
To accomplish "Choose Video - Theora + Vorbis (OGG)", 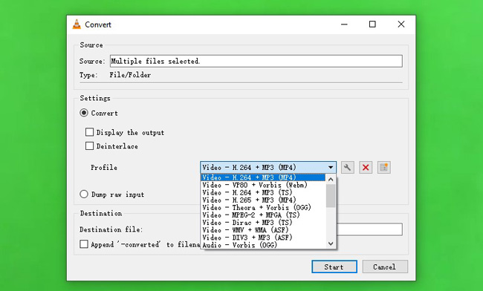I will coord(263,208).
